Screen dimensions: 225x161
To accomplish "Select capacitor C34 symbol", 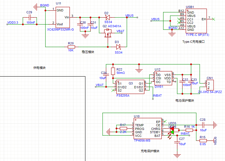I will pos(106,75).
